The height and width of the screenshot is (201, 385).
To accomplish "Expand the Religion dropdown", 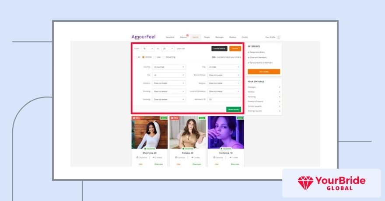I will coord(224,83).
